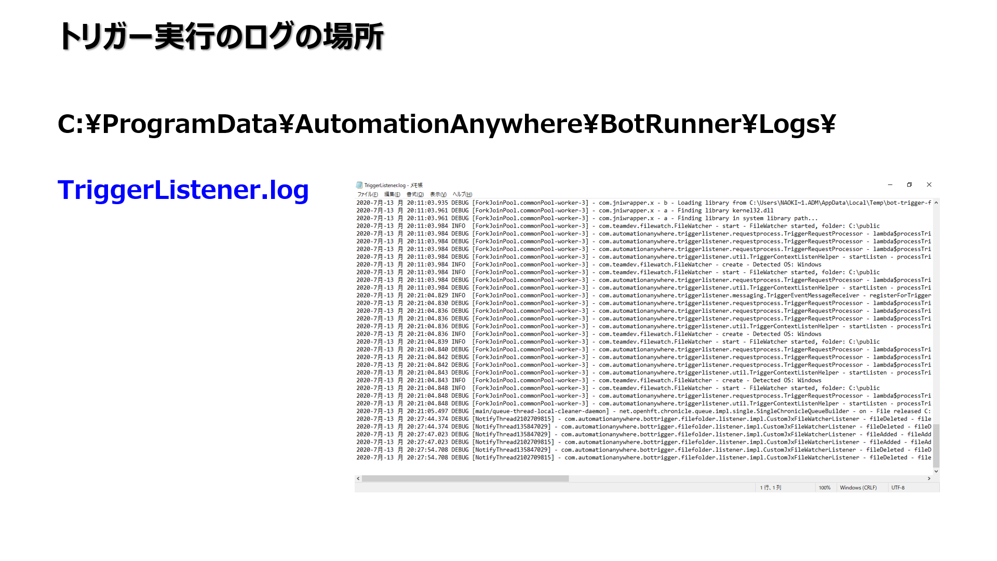Close the TriggerListener.log Notepad window
Image resolution: width=997 pixels, height=561 pixels.
coord(929,185)
